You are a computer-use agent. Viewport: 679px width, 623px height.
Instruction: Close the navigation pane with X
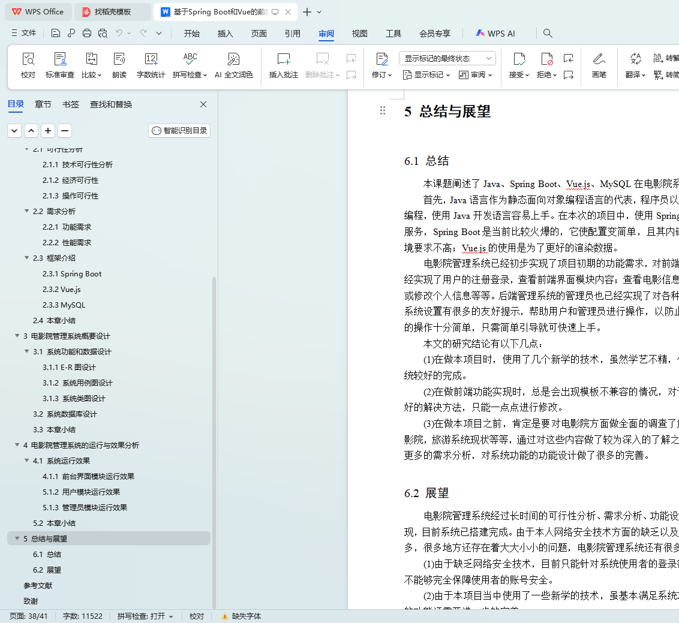pos(203,104)
